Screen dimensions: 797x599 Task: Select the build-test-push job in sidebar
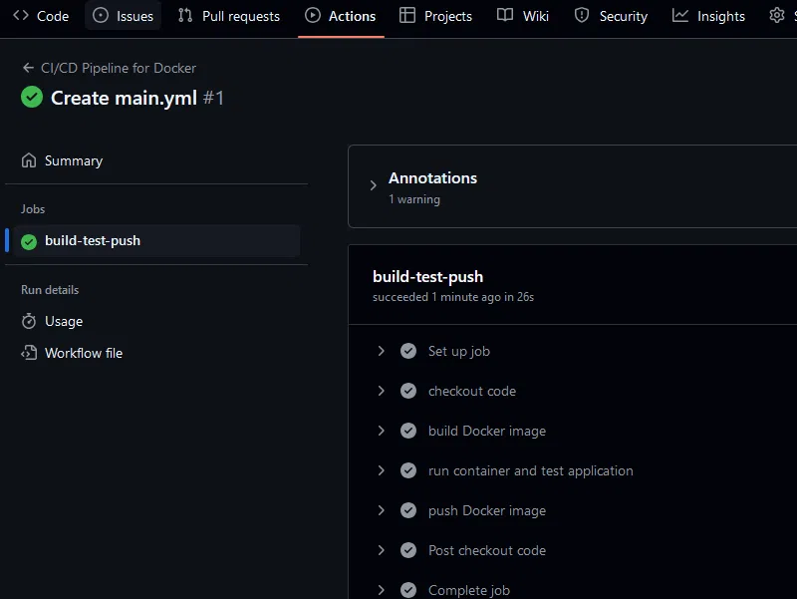(93, 241)
